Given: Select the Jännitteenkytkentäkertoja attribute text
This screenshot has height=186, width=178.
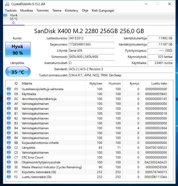Looking at the screenshot, I should 39,99.
